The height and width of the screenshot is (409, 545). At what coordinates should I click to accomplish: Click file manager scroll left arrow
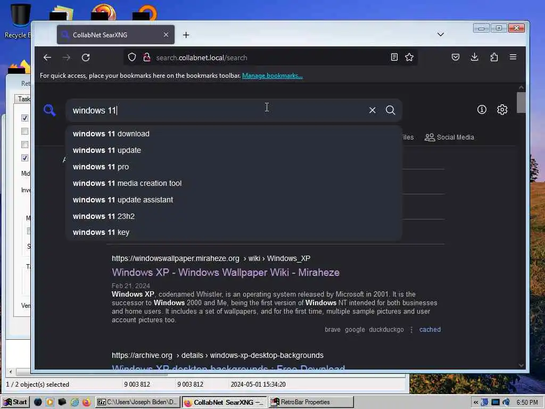(11, 372)
